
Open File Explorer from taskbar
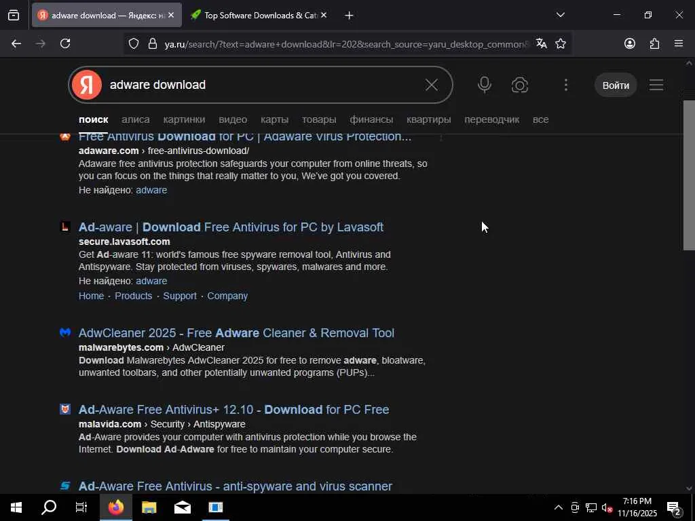[149, 507]
